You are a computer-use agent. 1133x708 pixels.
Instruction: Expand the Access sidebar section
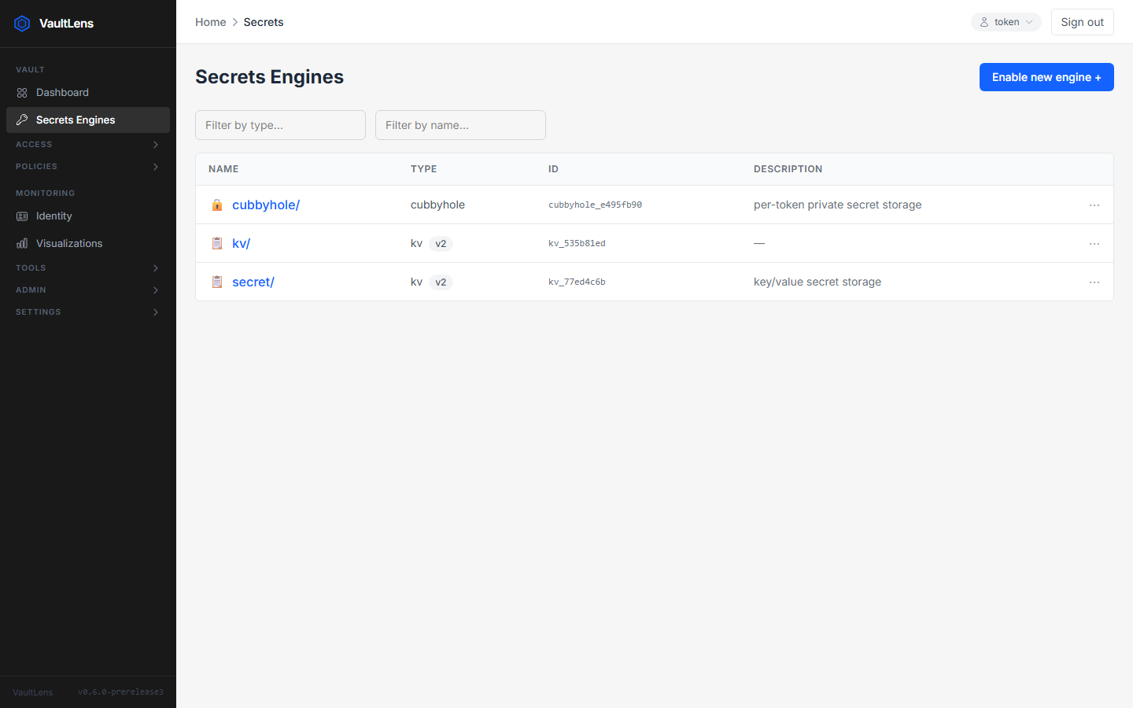[x=88, y=145]
